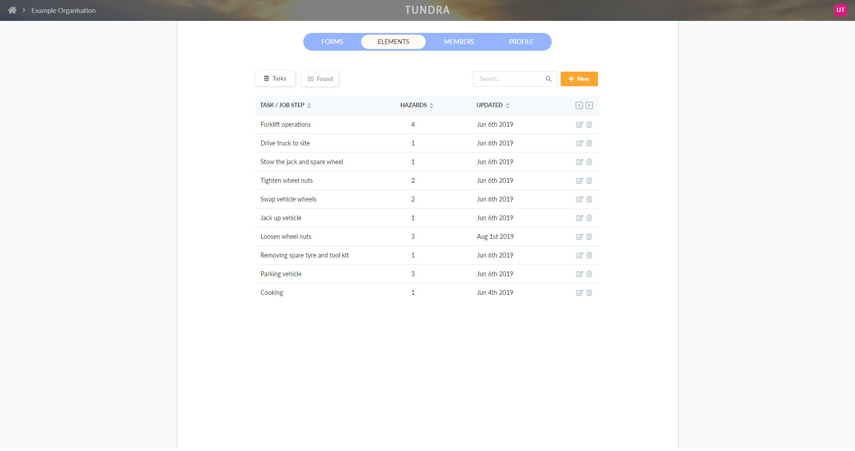Delete the Jack up vehicle task
Screen dimensions: 855x451
[589, 218]
